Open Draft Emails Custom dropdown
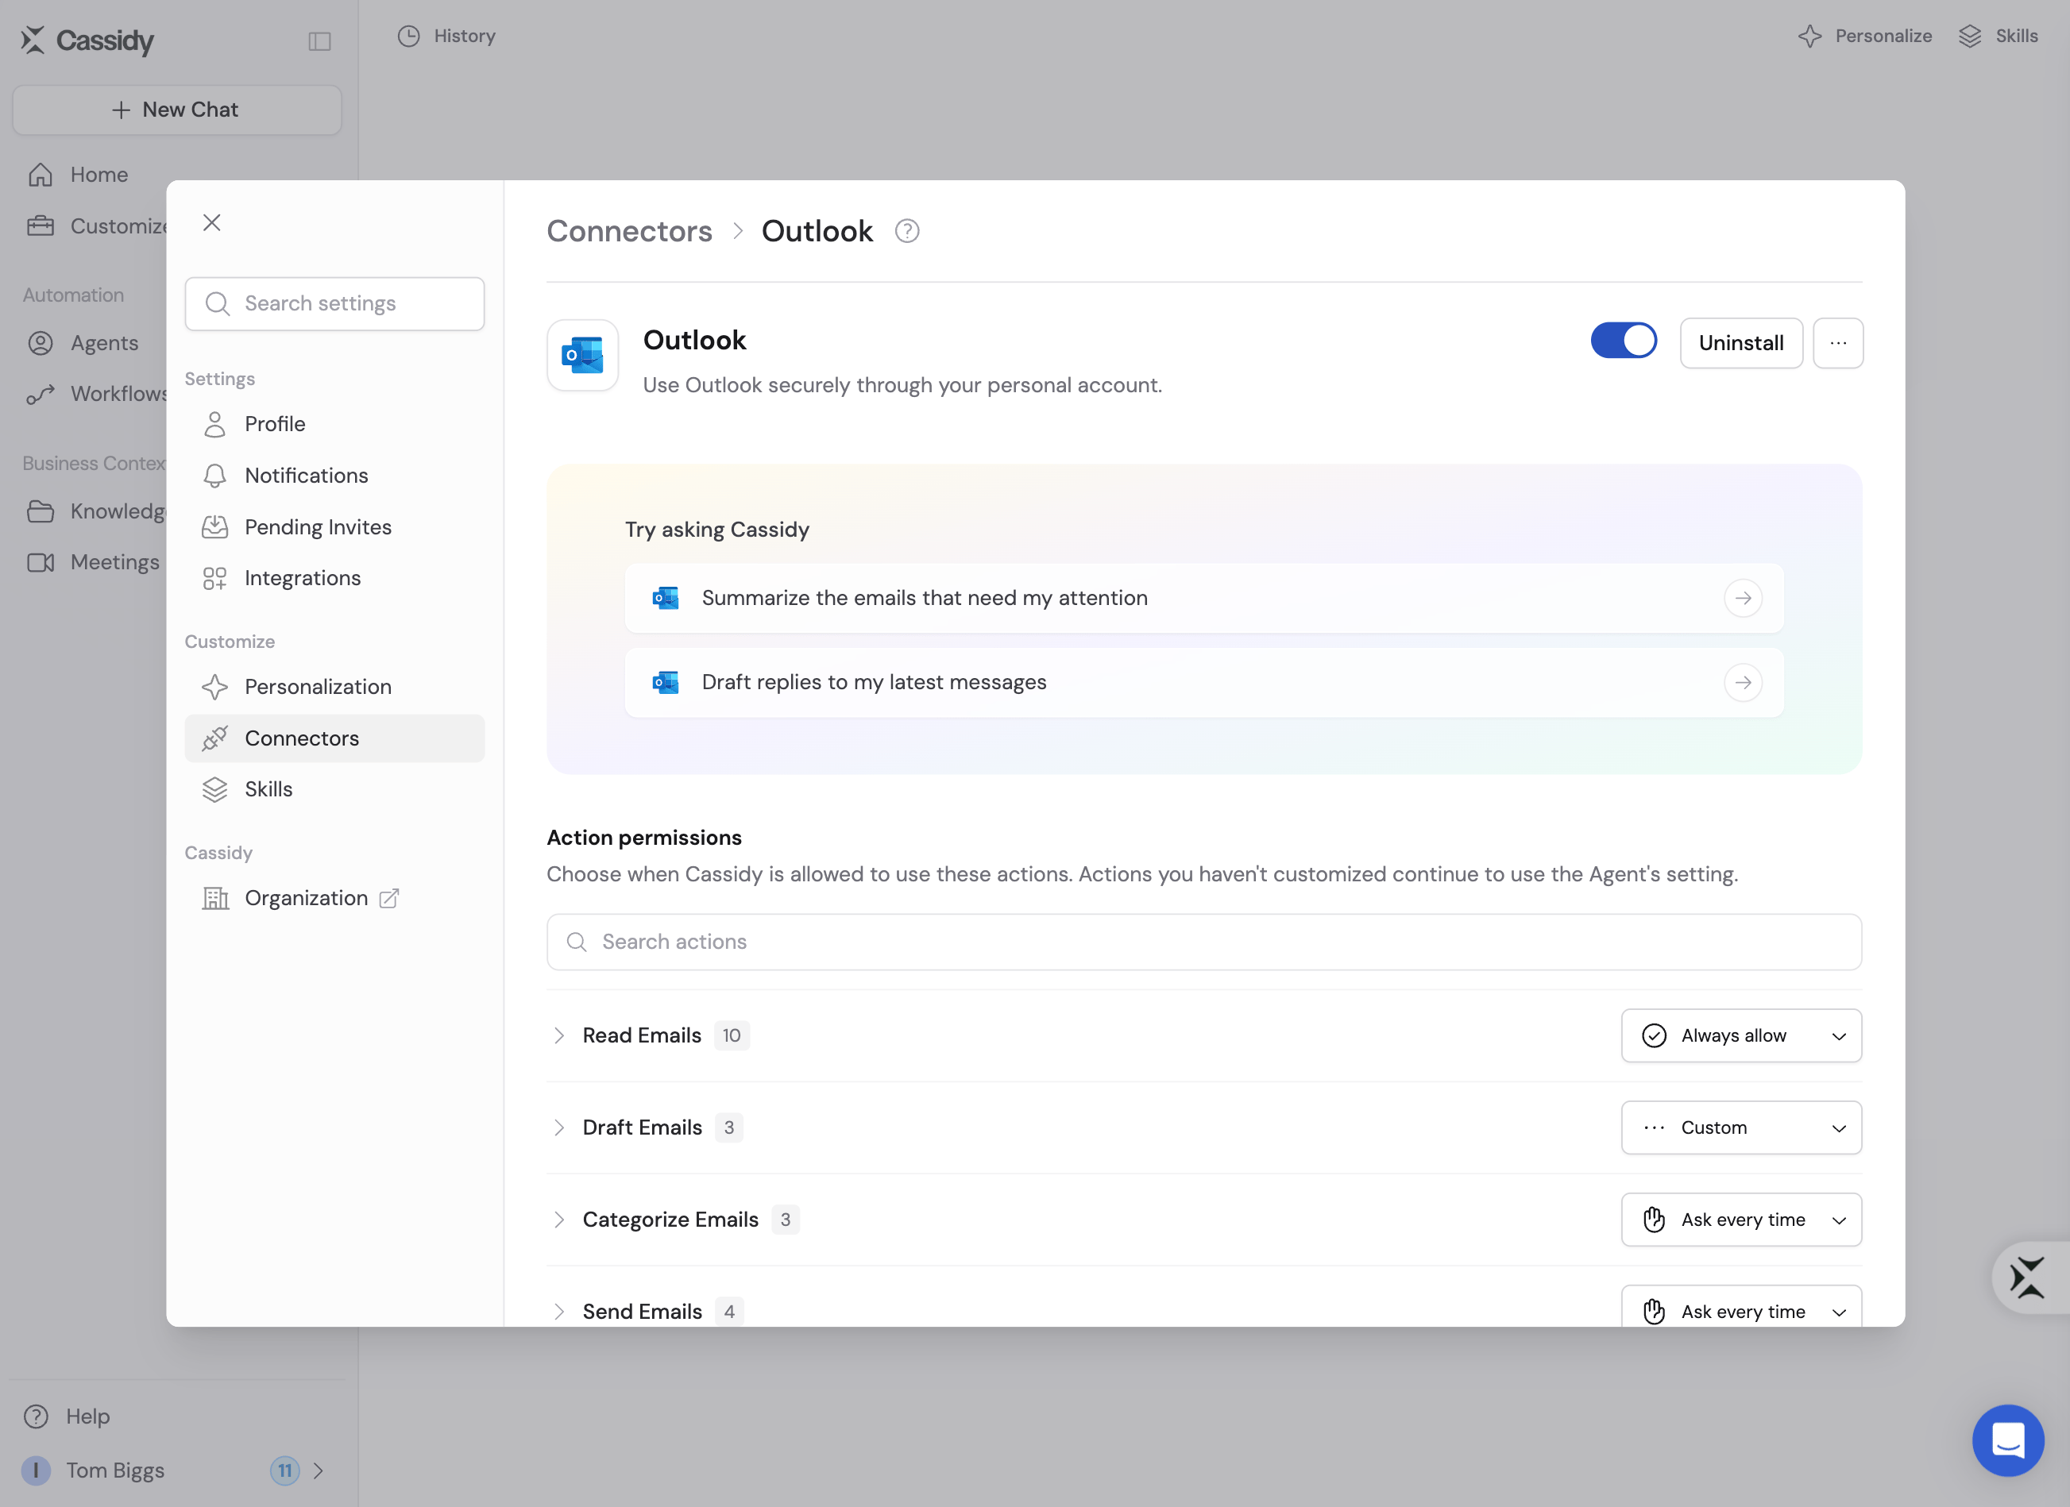Image resolution: width=2070 pixels, height=1507 pixels. click(1741, 1128)
